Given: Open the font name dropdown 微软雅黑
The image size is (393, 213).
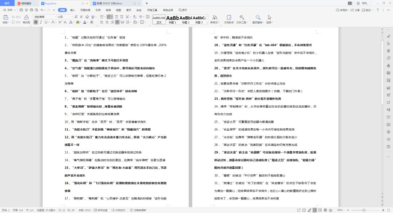Looking at the screenshot, I should [56, 17].
